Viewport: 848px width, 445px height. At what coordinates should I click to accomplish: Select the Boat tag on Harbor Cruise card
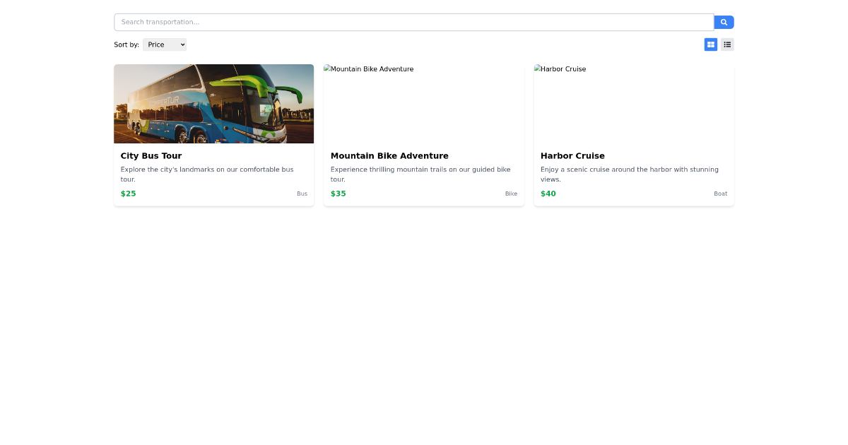coord(720,194)
